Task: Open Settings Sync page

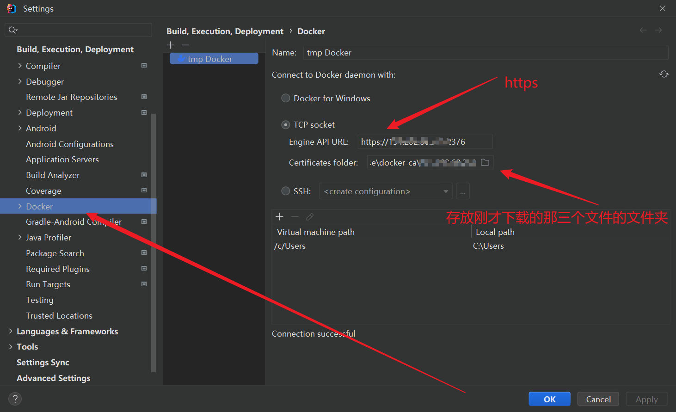Action: (43, 363)
